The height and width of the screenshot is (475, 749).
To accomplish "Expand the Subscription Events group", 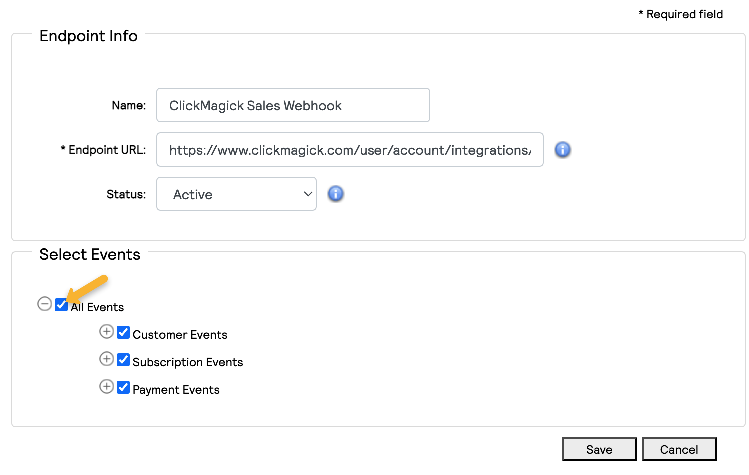I will [106, 359].
